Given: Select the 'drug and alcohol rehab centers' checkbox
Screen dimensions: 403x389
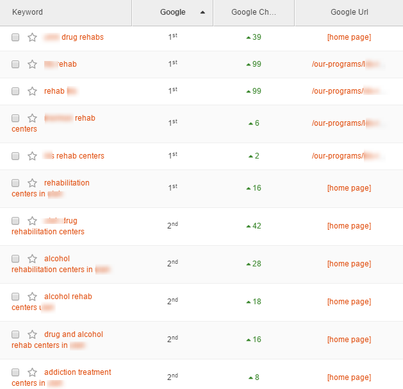Looking at the screenshot, I should [x=15, y=334].
